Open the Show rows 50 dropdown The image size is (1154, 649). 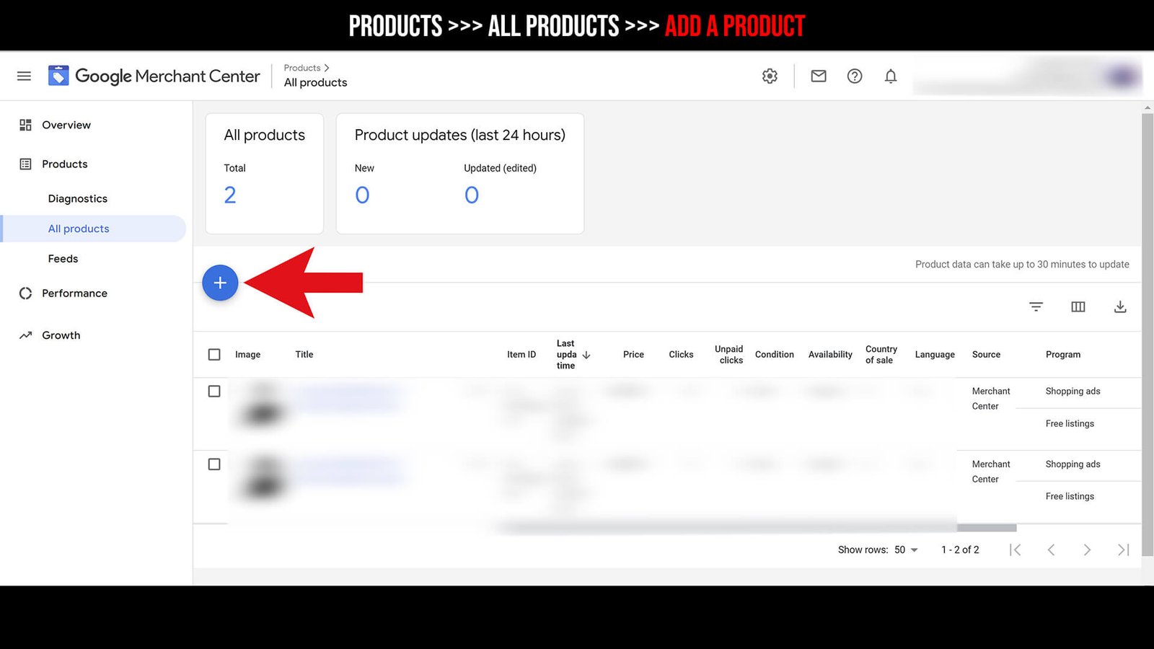point(906,549)
